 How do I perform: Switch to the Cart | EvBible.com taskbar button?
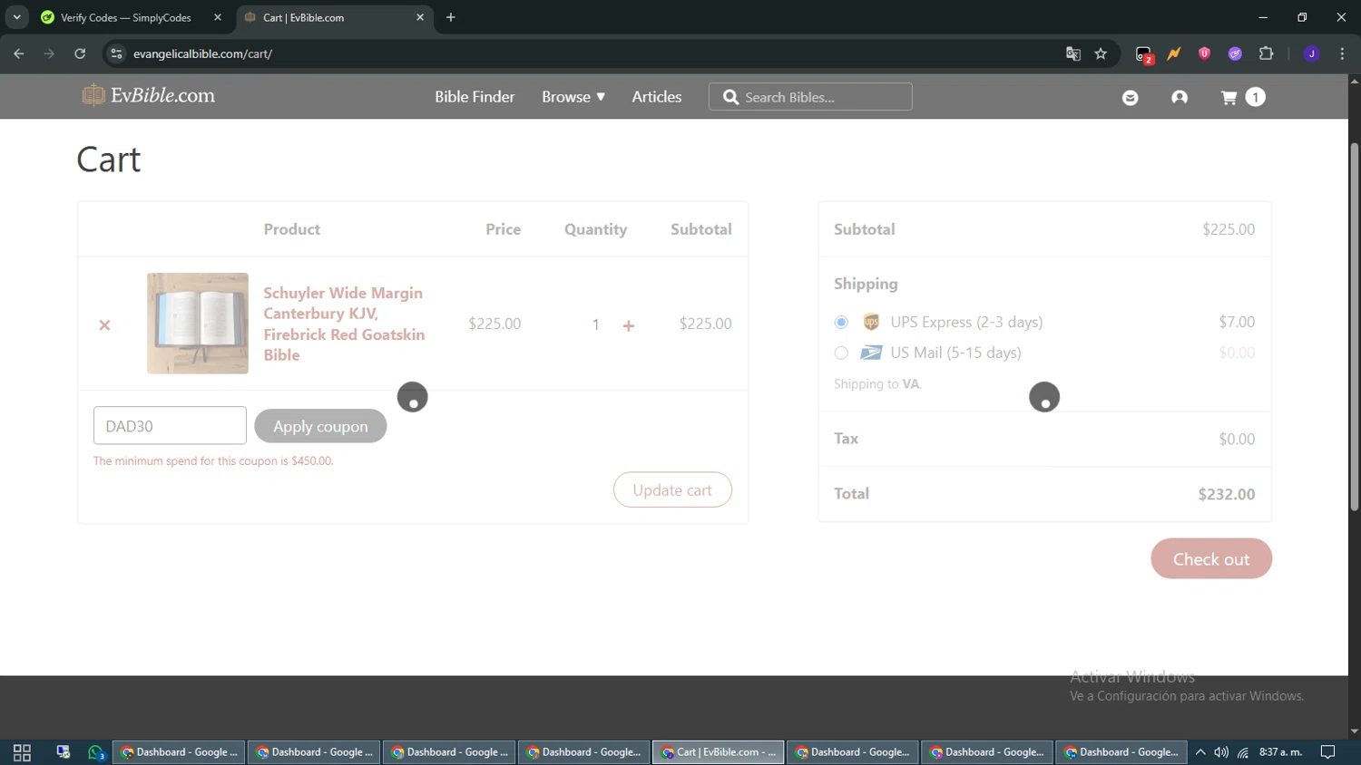click(719, 752)
